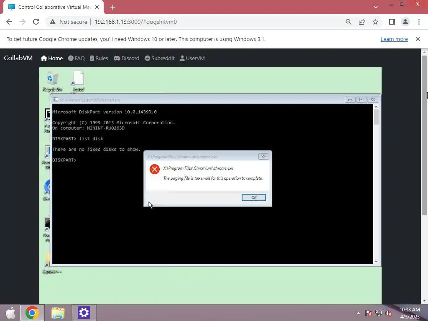Go back in Chrome browser
This screenshot has width=428, height=321.
9,22
